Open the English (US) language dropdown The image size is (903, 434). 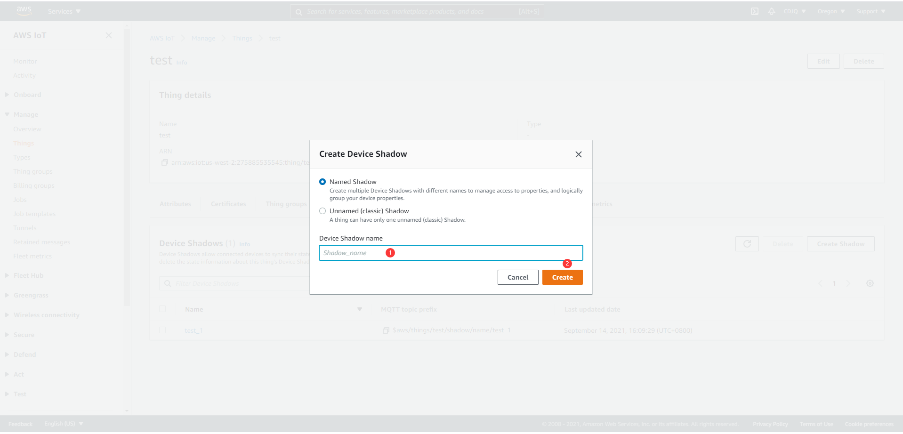64,424
